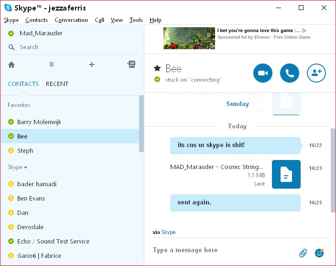Click the Skype logo in title bar
The height and width of the screenshot is (266, 336).
8,8
